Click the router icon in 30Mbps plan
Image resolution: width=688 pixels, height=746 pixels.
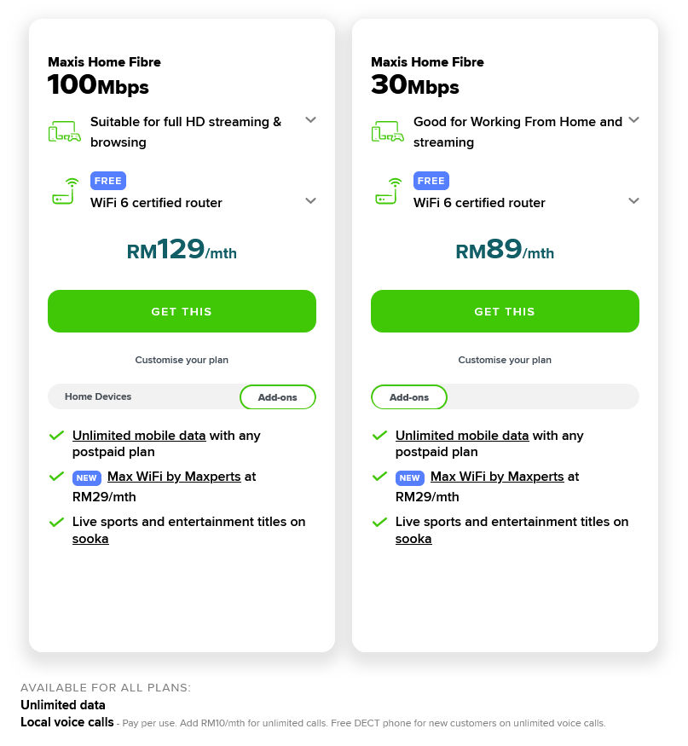[x=388, y=191]
